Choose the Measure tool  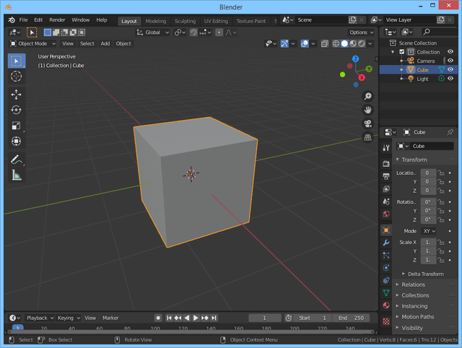[x=16, y=175]
